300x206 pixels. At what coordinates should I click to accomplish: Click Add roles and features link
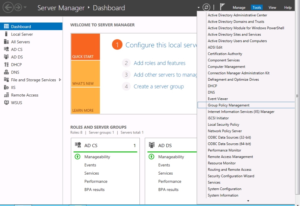coord(159,63)
